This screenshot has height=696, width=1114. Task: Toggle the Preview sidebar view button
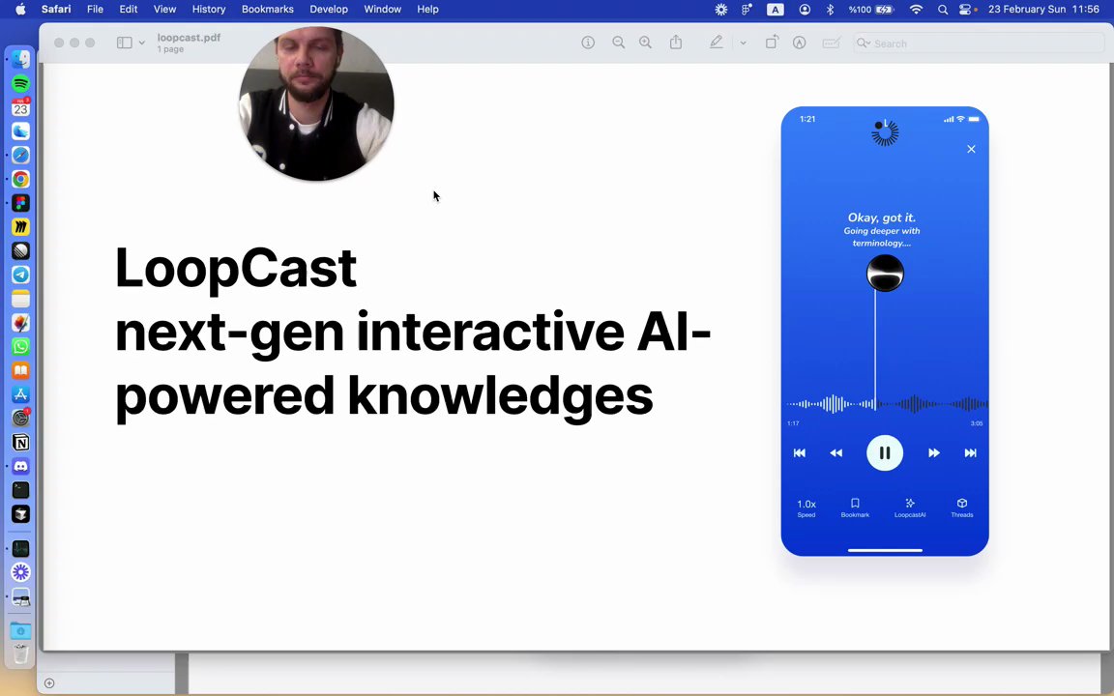pyautogui.click(x=125, y=43)
